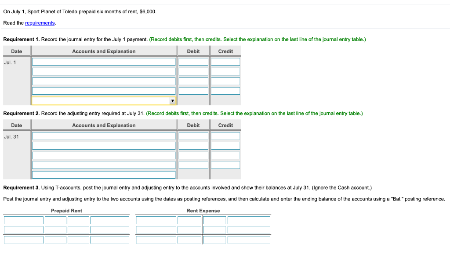Select the 'Rent Expense' T-account heading
The width and height of the screenshot is (450, 269).
click(203, 211)
